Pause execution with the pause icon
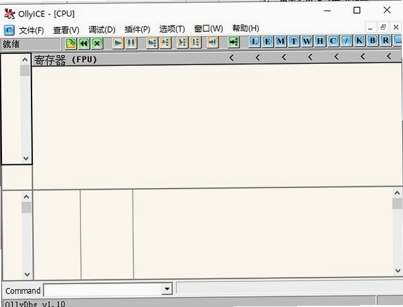This screenshot has width=403, height=307. (131, 43)
